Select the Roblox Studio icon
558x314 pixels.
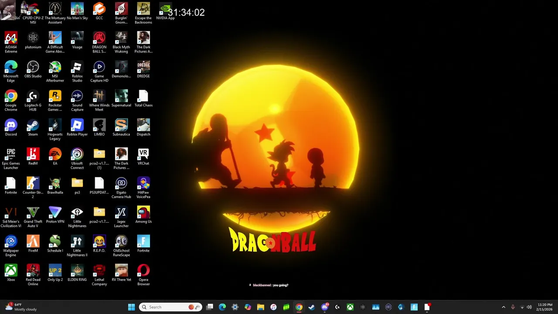pyautogui.click(x=77, y=72)
